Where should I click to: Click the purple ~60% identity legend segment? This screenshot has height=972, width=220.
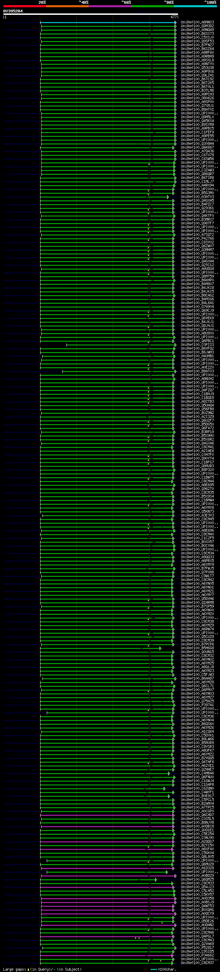(x=110, y=6)
